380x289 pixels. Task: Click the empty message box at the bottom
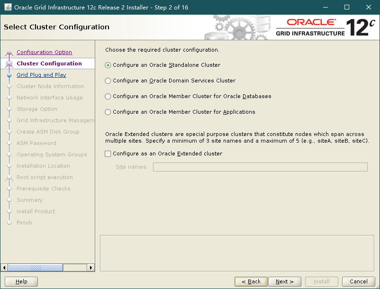[x=237, y=253]
